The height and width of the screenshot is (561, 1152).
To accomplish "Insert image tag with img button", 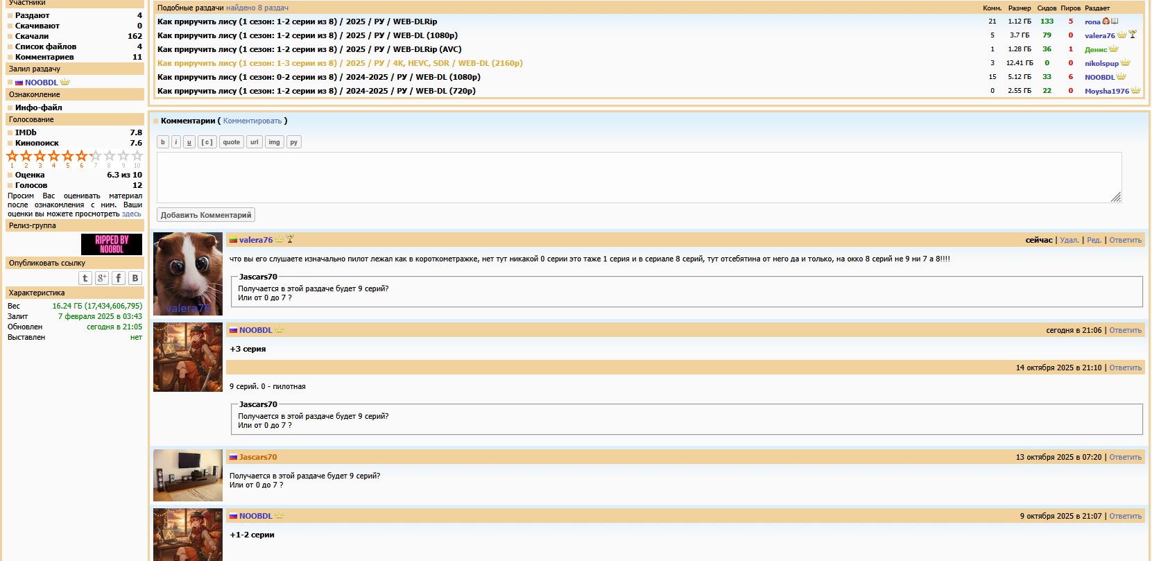I will [274, 142].
